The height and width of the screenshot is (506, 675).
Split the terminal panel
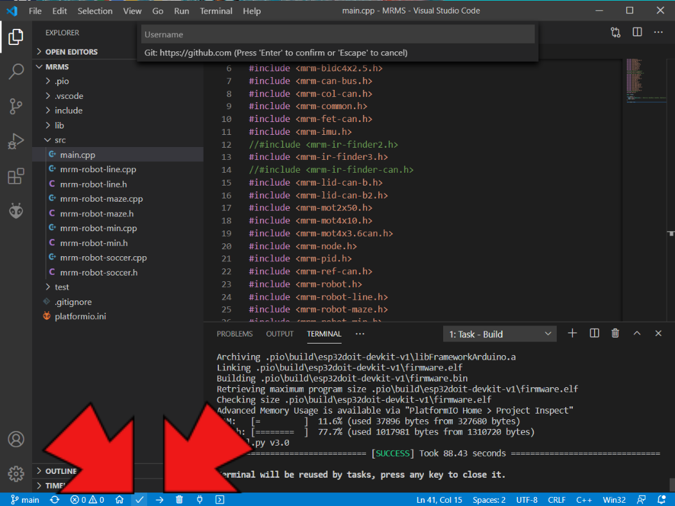[x=594, y=333]
